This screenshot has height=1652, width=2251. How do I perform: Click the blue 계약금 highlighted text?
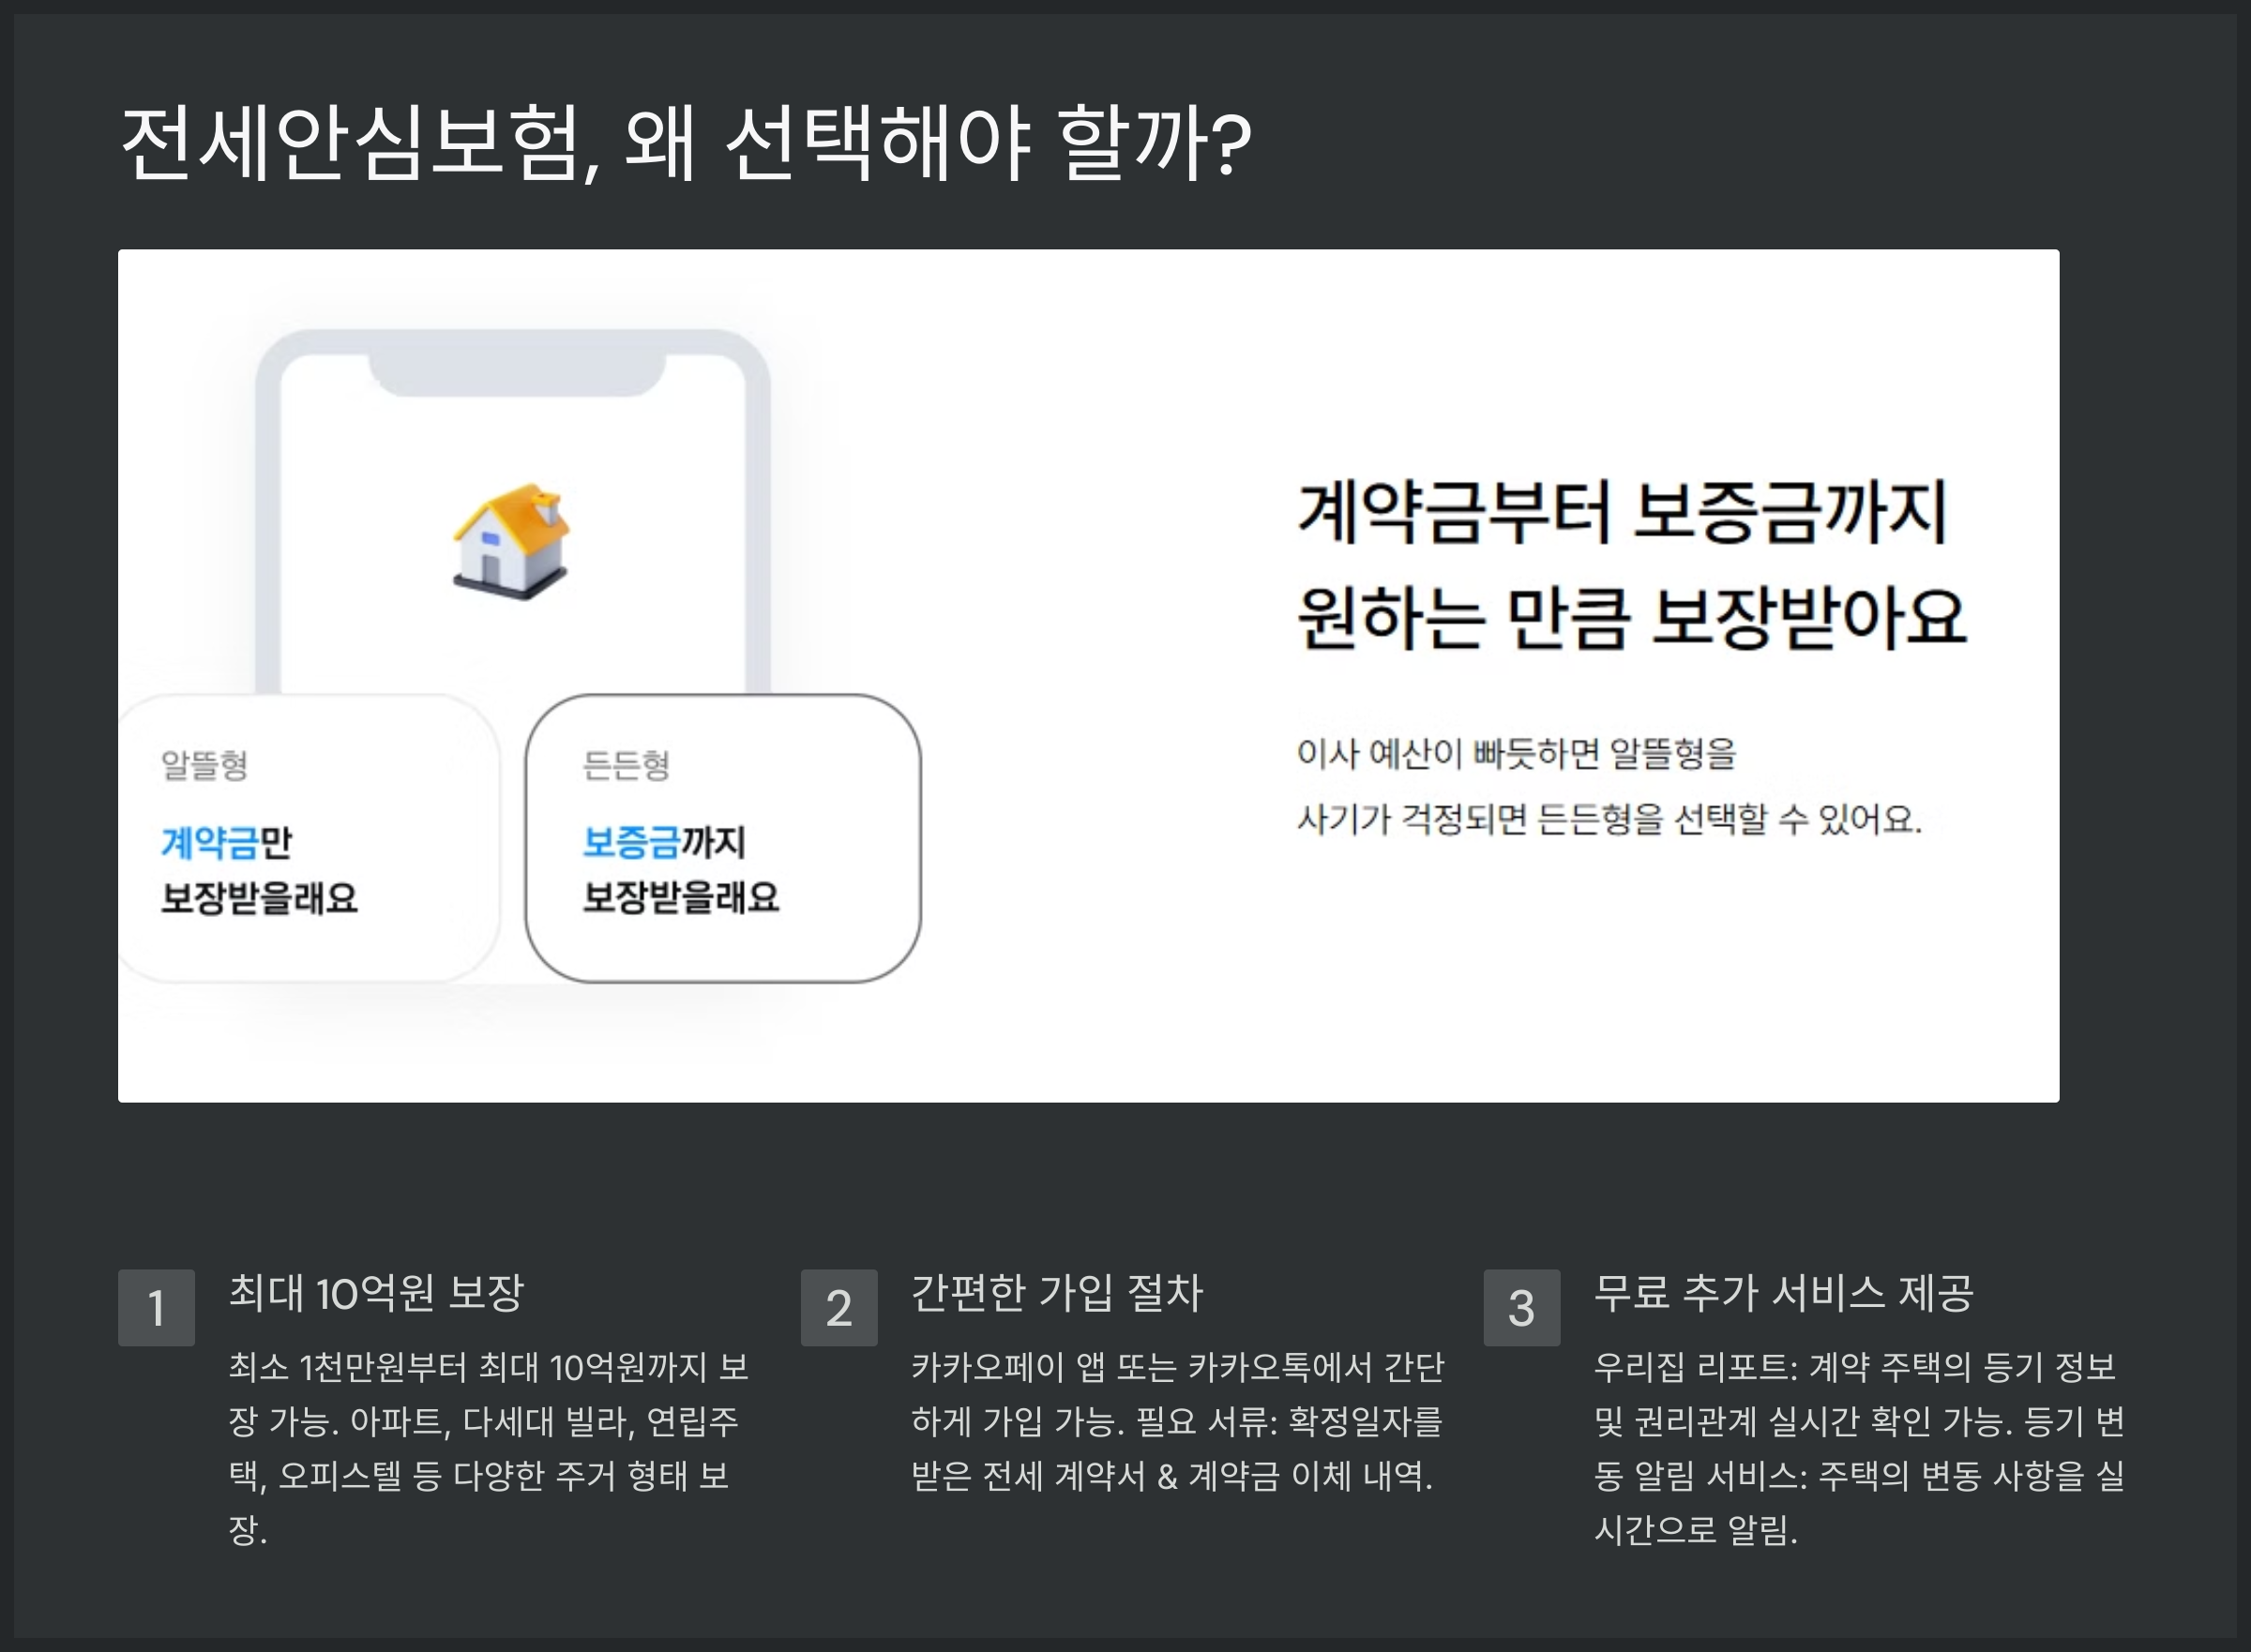coord(208,843)
